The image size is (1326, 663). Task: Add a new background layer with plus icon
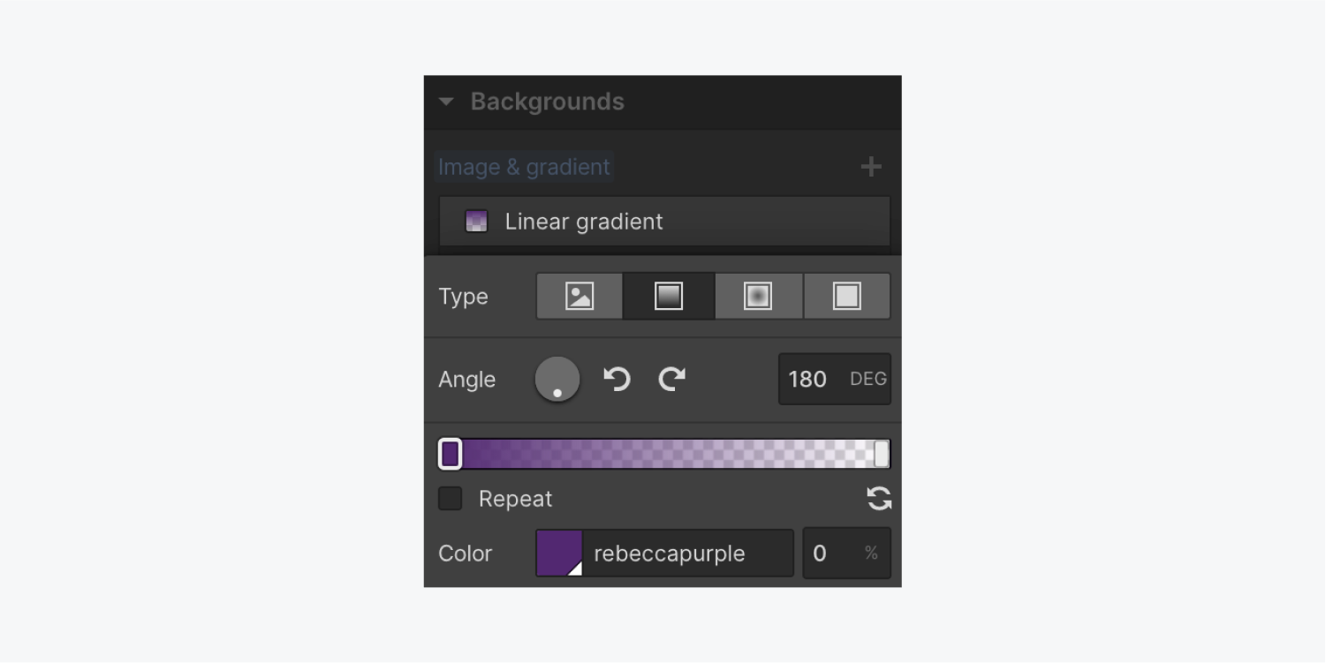871,166
